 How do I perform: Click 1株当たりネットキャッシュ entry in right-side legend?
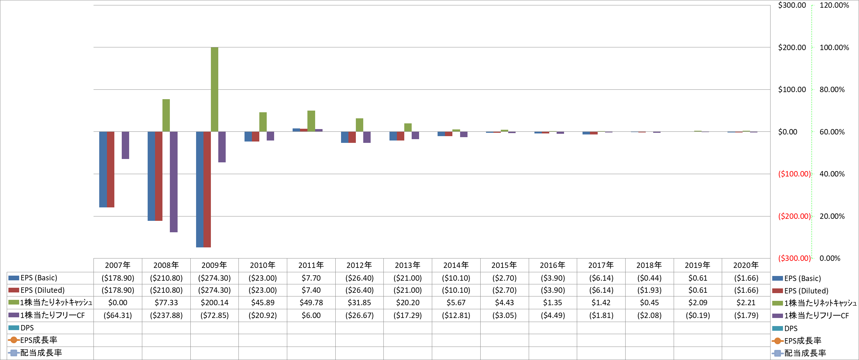pos(814,303)
